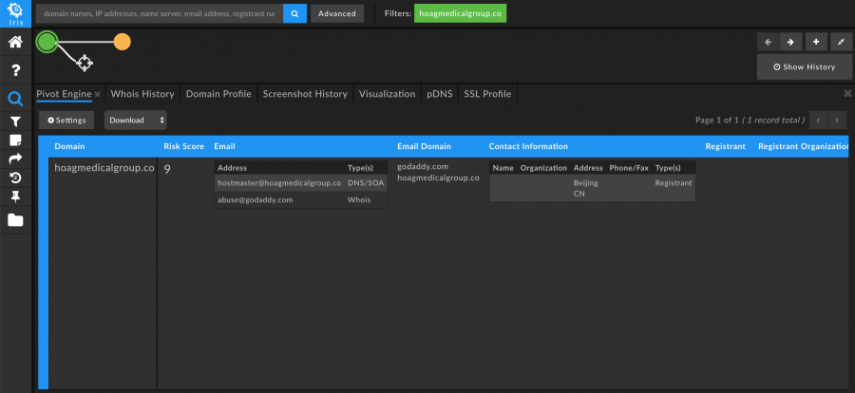This screenshot has height=393, width=855.
Task: Click the Beijing CN address cell
Action: [x=585, y=188]
